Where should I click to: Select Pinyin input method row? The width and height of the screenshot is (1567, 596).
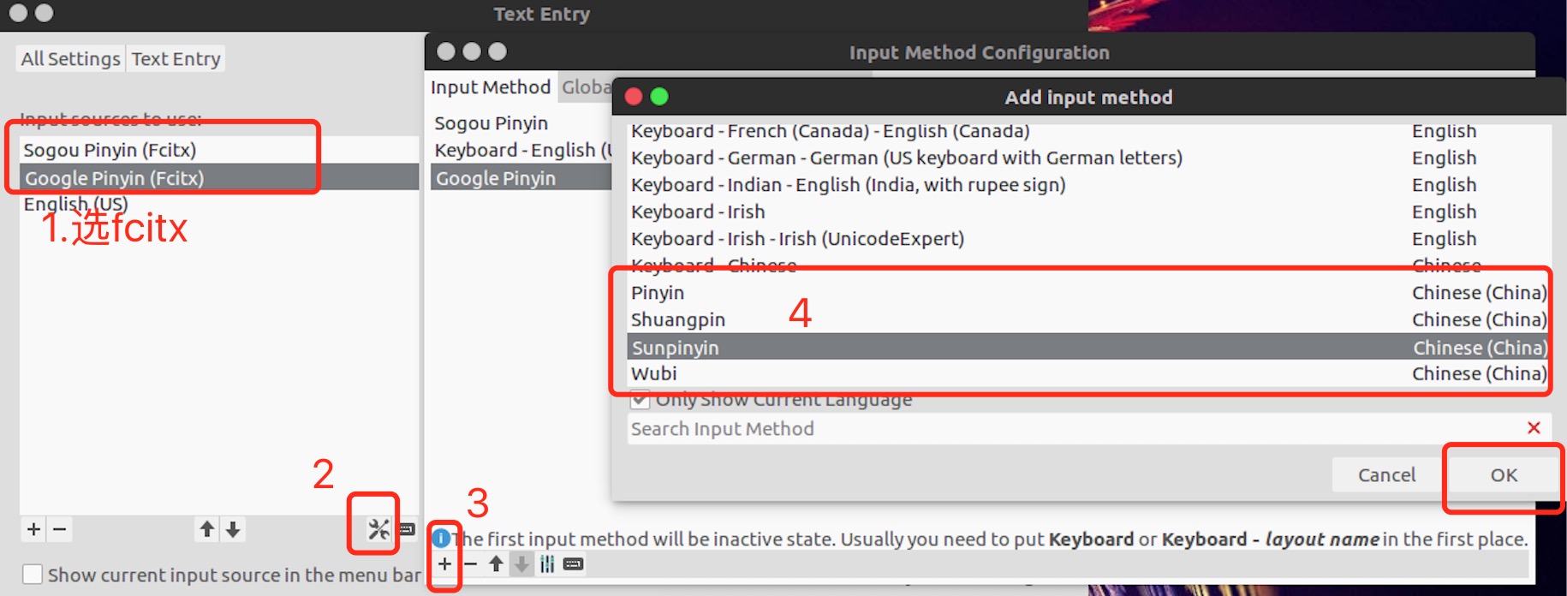[x=1089, y=293]
